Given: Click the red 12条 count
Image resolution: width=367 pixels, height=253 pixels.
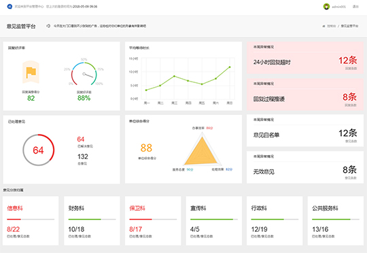Looking at the screenshot, I should [x=348, y=61].
